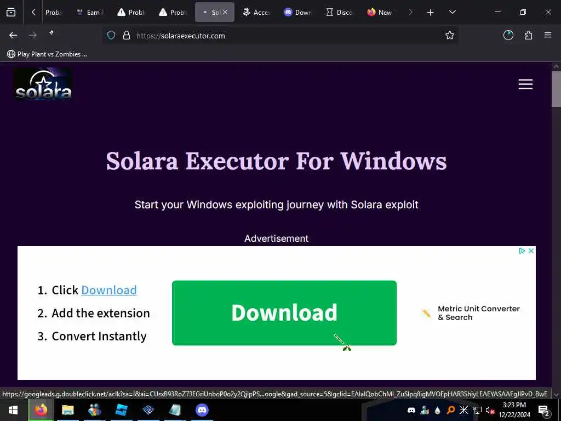This screenshot has height=421, width=561.
Task: Click Metric Unit Converter & Search text
Action: pyautogui.click(x=478, y=313)
